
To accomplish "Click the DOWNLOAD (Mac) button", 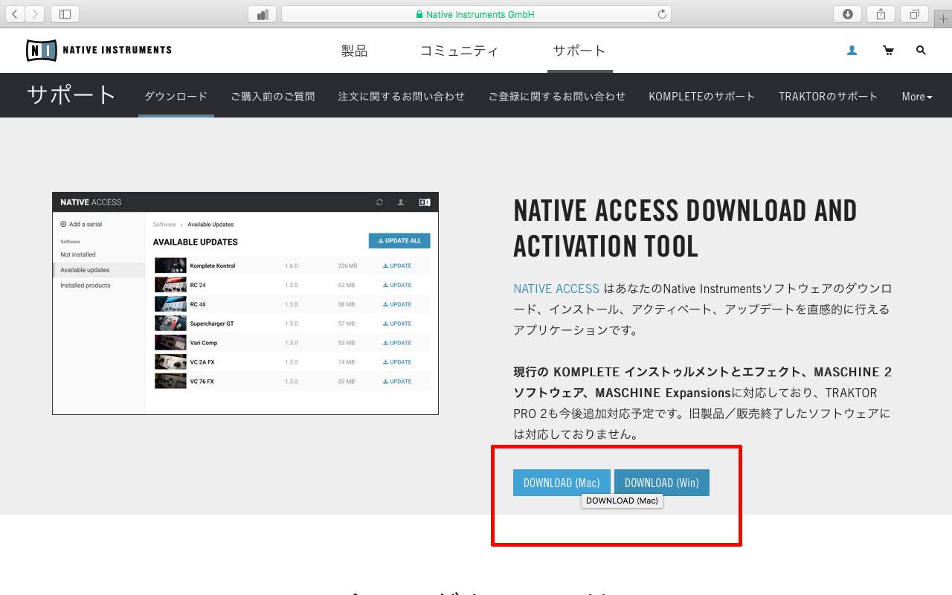I will tap(562, 483).
